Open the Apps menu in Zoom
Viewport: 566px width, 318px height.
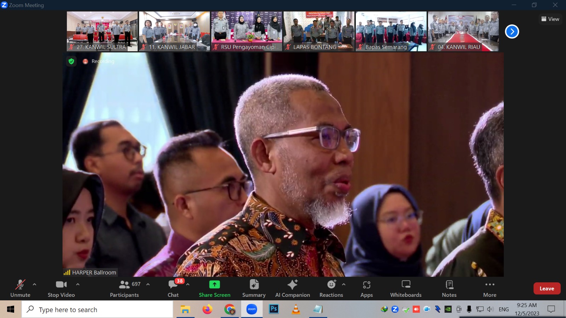click(366, 288)
